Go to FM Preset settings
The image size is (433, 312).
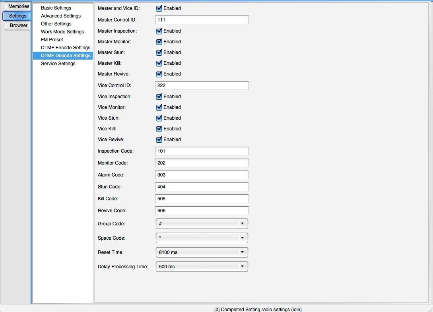click(x=52, y=40)
